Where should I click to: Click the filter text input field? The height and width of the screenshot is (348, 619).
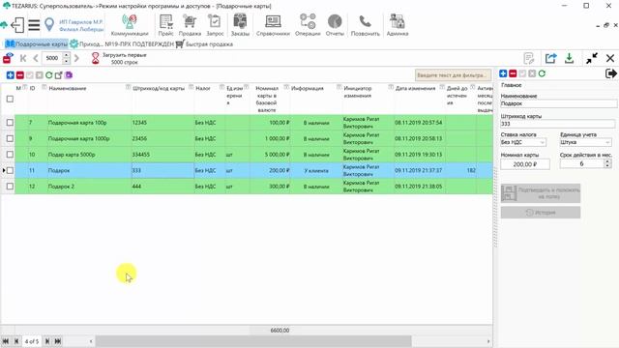pos(453,75)
